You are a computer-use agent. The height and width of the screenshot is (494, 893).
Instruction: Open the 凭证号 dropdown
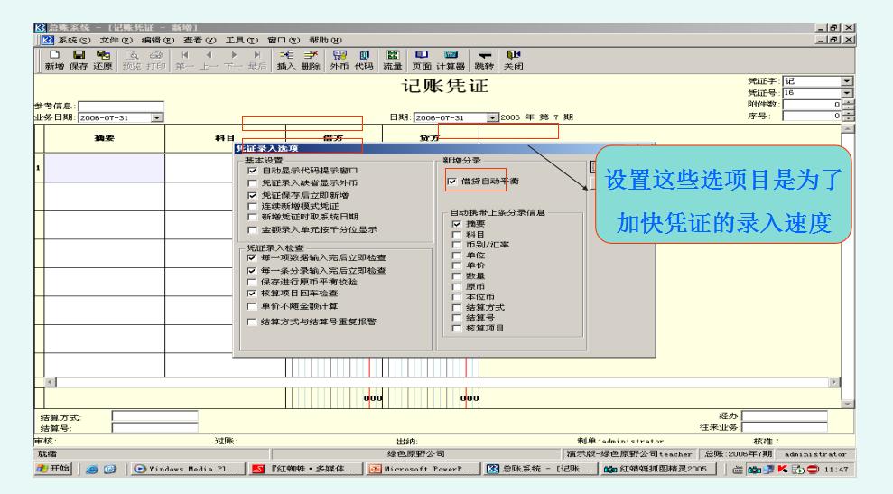(847, 92)
